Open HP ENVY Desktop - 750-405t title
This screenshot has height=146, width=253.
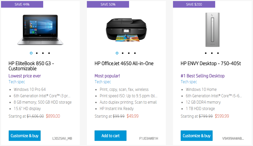pos(211,64)
